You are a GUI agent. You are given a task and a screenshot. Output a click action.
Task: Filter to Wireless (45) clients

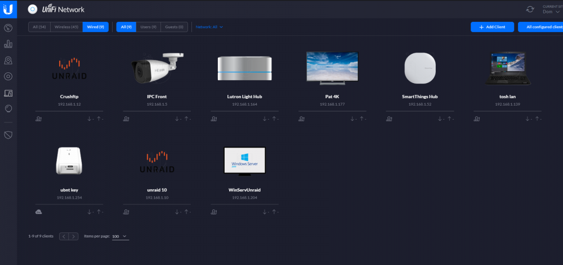(66, 27)
